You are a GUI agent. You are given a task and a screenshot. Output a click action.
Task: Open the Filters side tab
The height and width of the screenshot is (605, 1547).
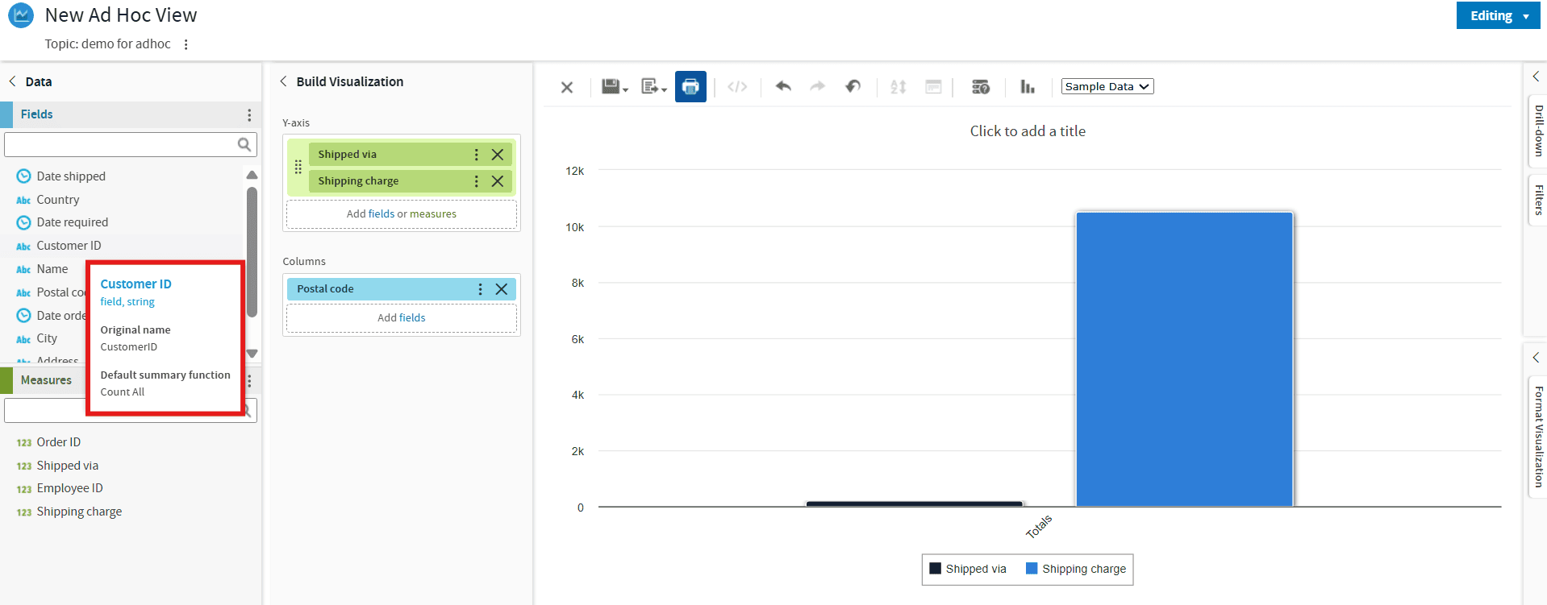pyautogui.click(x=1538, y=200)
